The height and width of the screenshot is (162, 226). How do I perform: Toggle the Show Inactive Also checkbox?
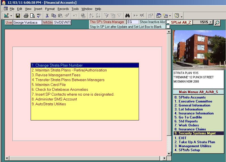pyautogui.click(x=168, y=22)
